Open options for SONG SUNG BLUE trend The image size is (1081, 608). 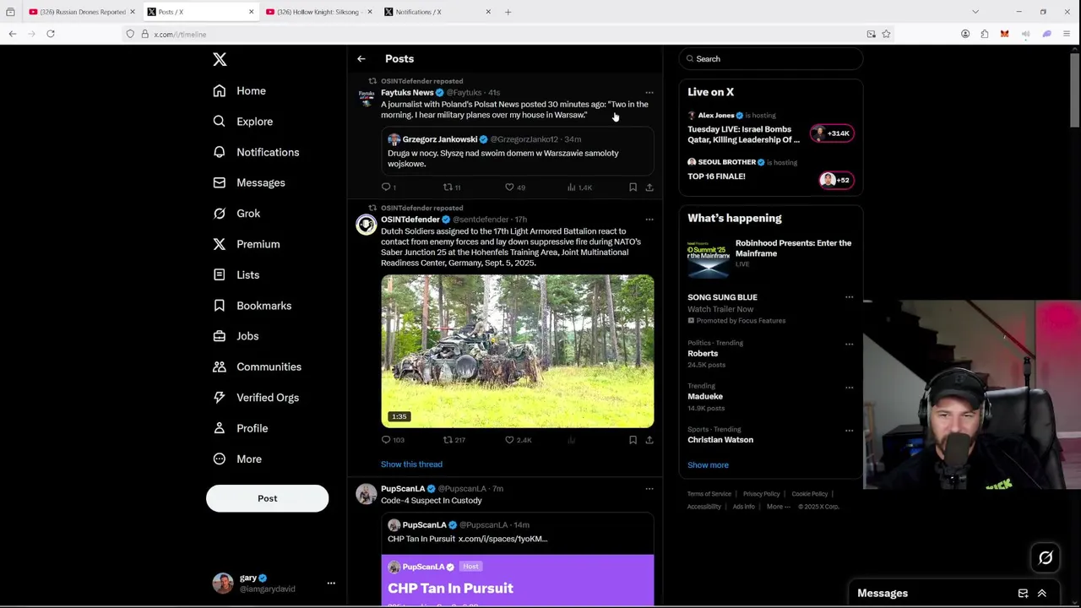[x=850, y=297]
